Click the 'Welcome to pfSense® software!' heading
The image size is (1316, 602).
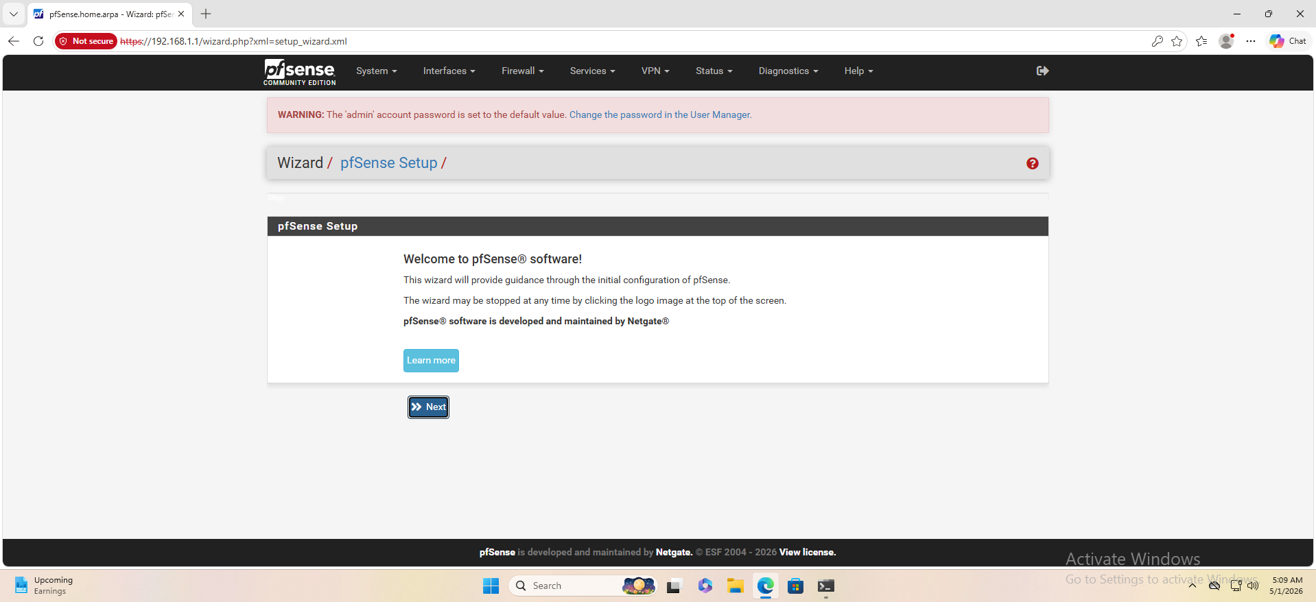[x=493, y=259]
